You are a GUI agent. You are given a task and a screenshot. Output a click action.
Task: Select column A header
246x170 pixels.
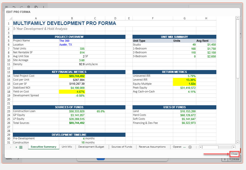[36, 18]
